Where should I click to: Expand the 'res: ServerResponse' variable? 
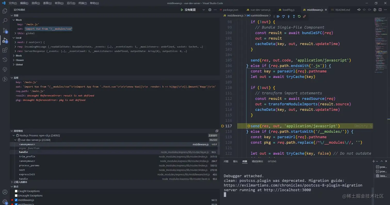click(15, 51)
